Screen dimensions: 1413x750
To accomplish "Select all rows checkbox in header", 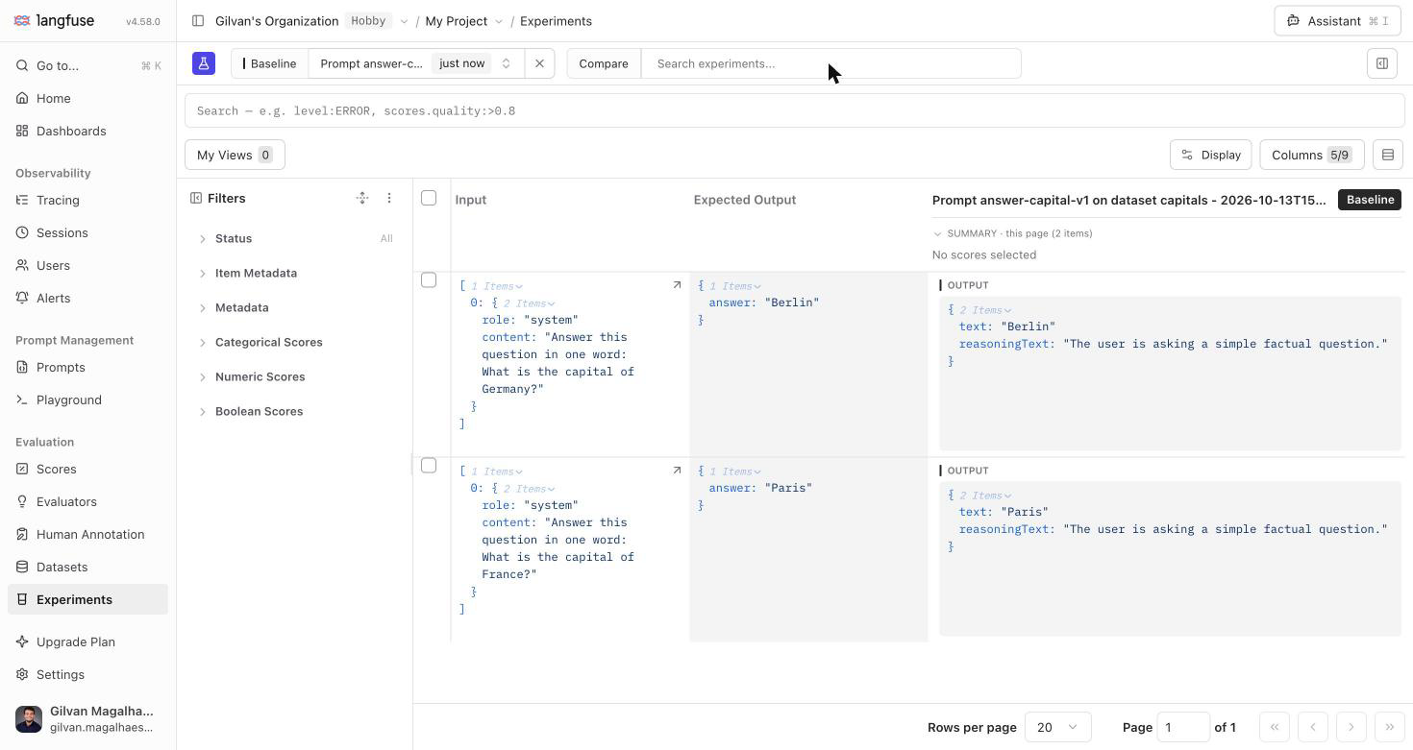I will tap(429, 198).
